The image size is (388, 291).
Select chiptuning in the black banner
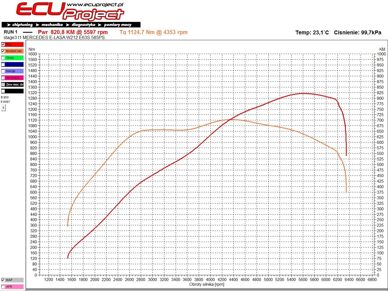pyautogui.click(x=20, y=25)
